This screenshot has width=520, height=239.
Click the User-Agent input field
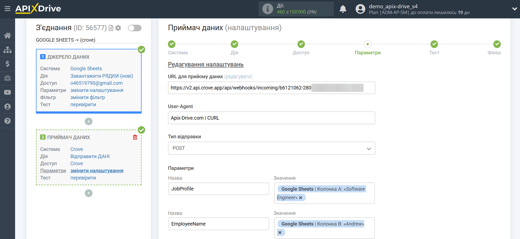point(271,118)
